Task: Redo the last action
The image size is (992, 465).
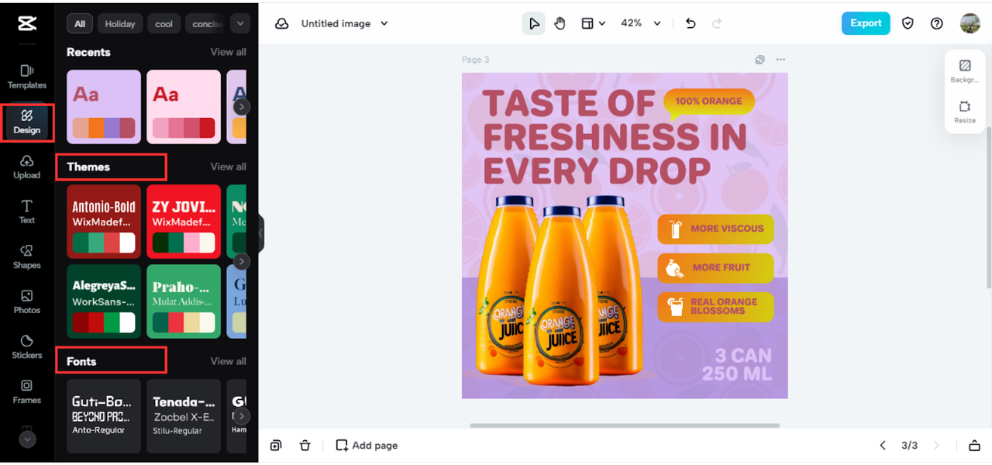Action: point(717,23)
